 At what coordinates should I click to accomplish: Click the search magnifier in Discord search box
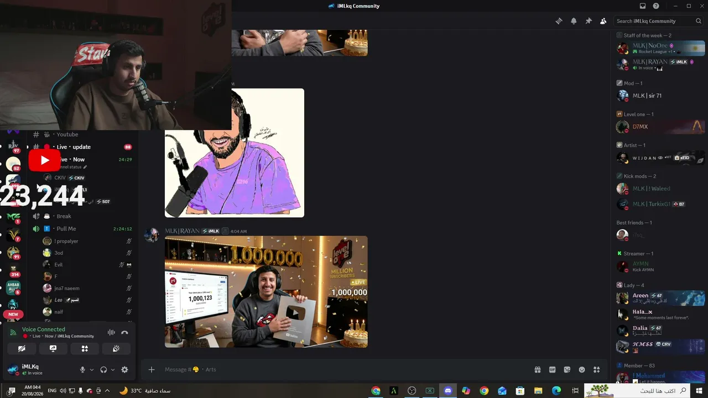pos(699,21)
